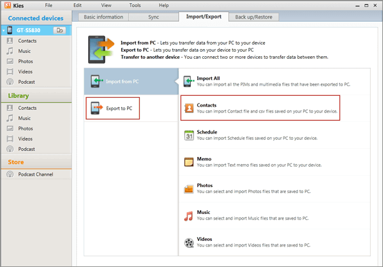
Task: Click the Contacts import icon
Action: point(188,107)
